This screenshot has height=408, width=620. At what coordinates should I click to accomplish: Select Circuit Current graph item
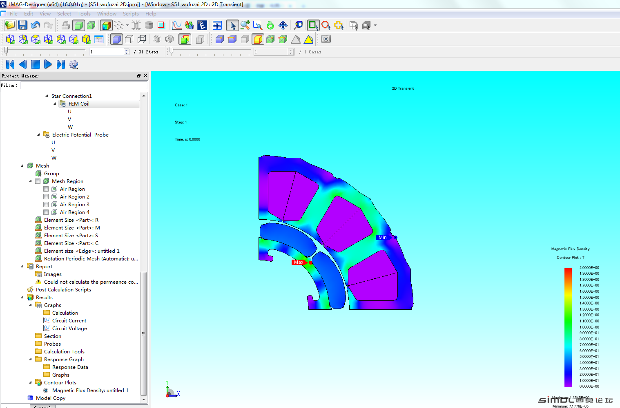tap(69, 321)
